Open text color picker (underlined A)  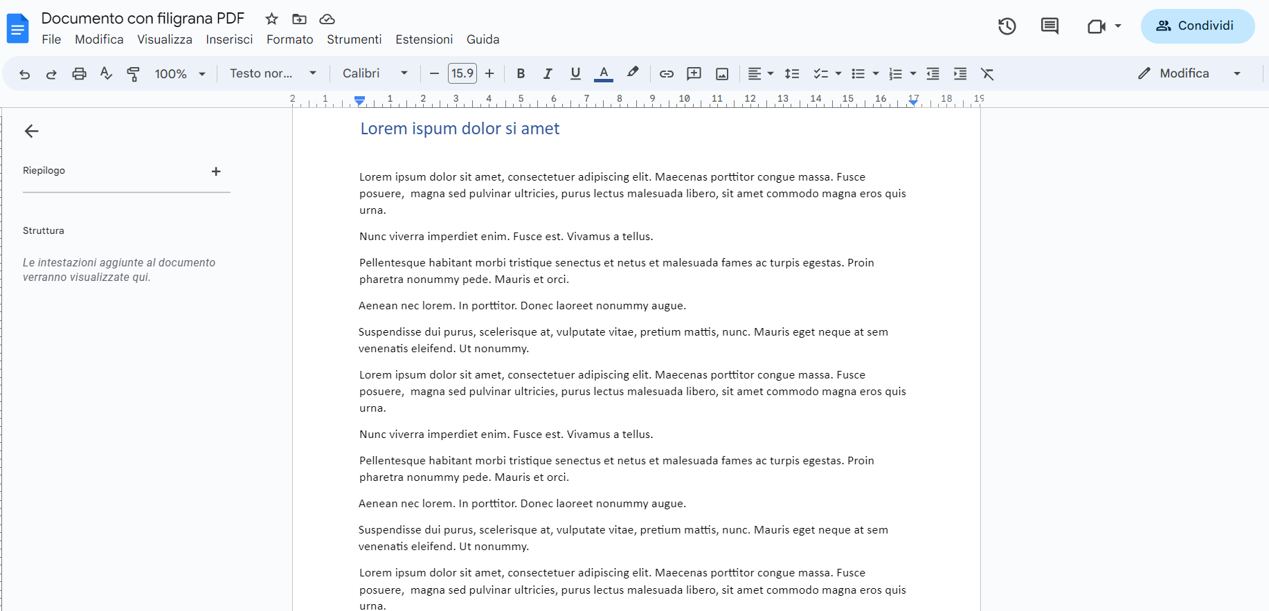[604, 74]
